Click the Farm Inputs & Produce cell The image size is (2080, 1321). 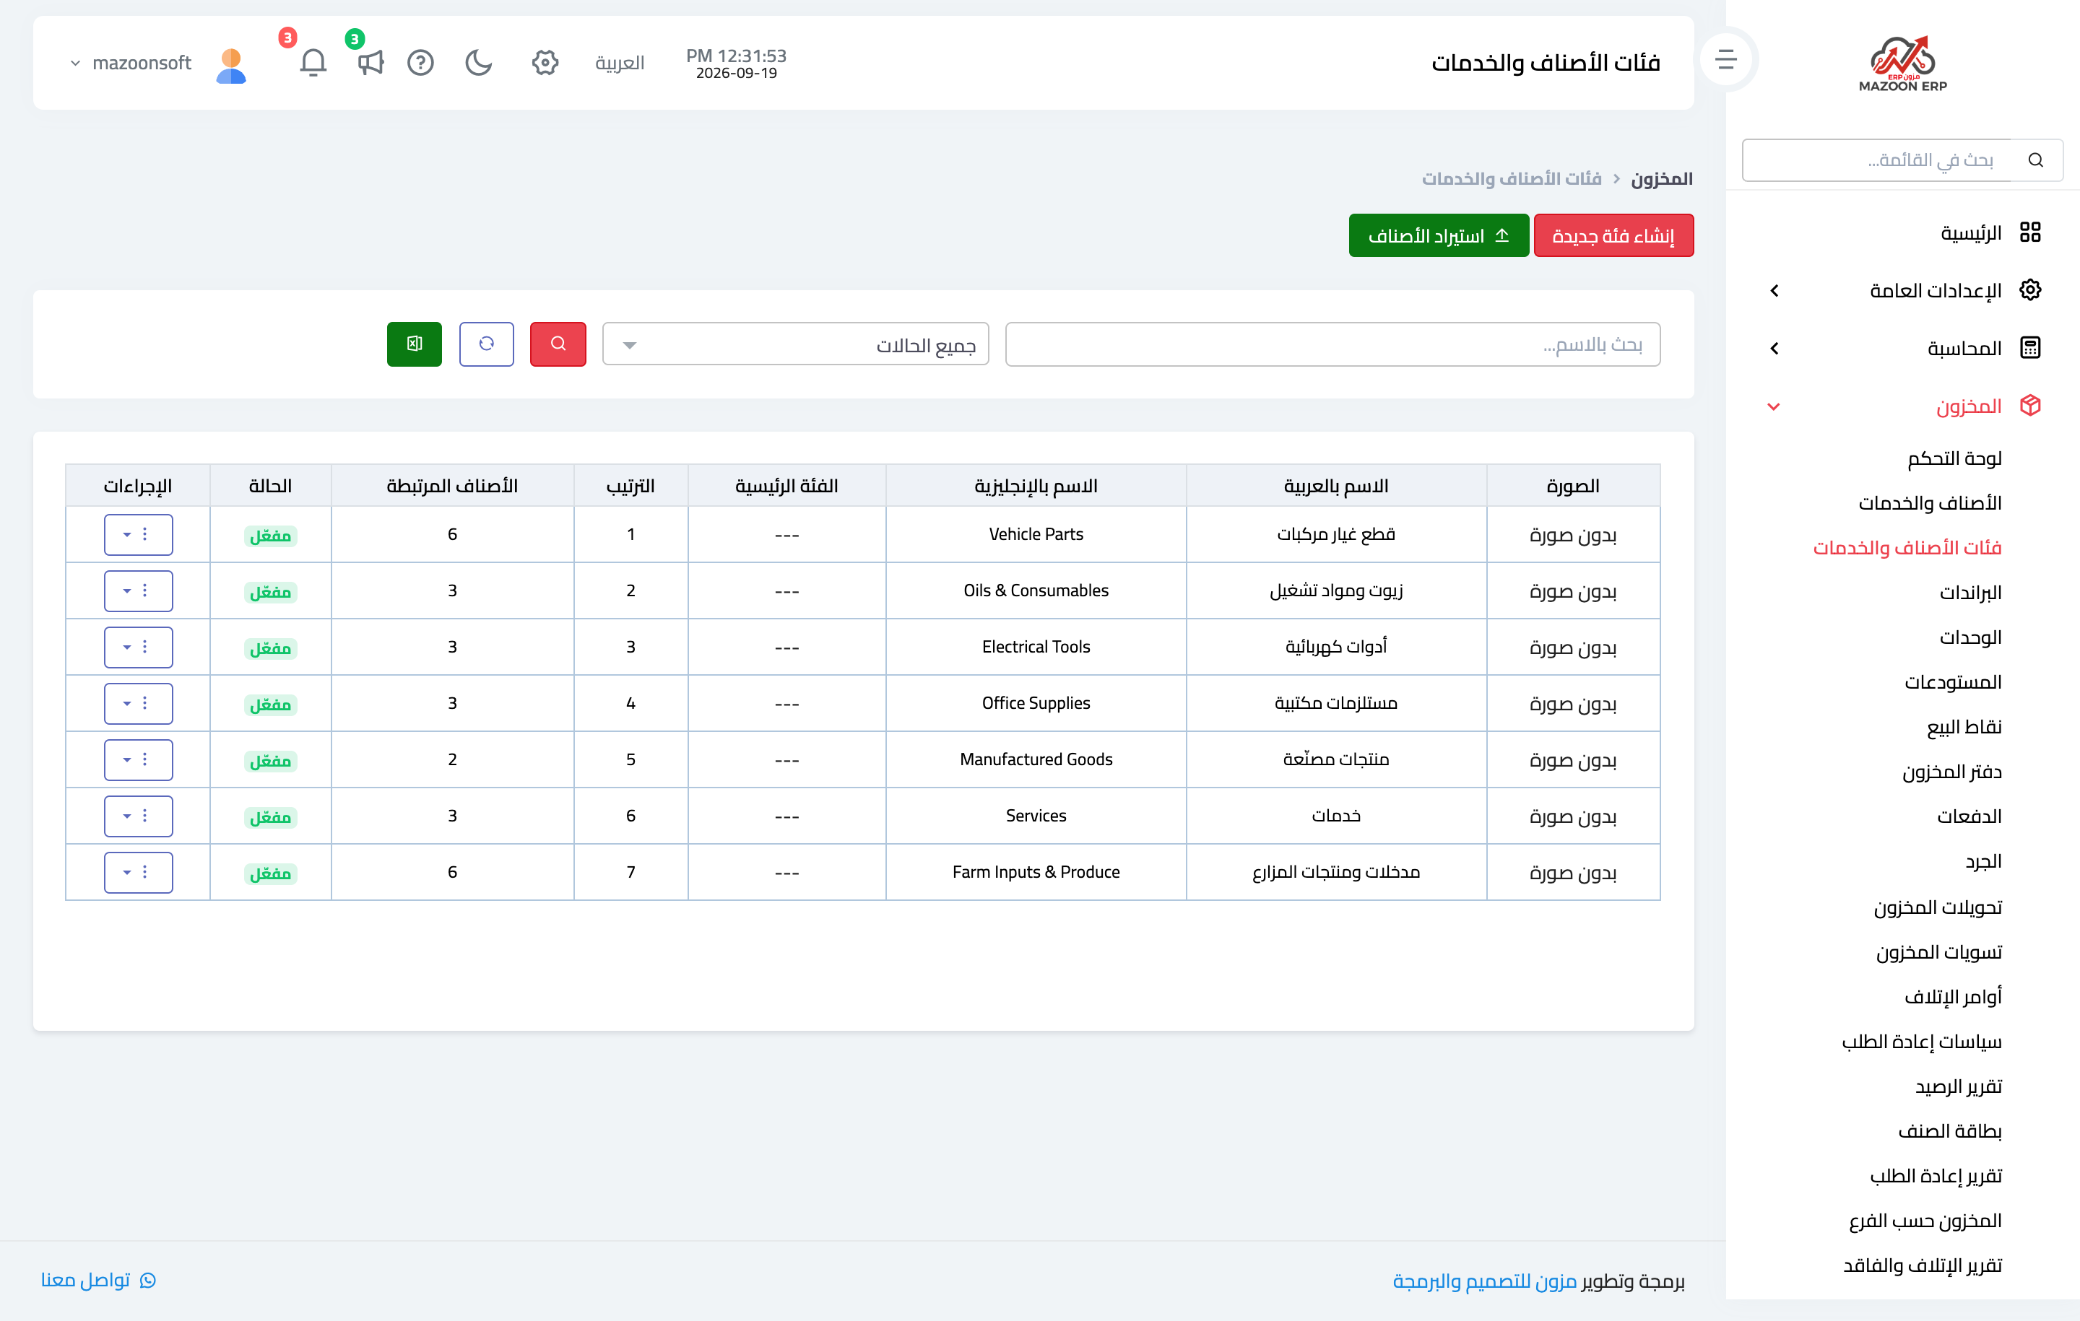1036,872
